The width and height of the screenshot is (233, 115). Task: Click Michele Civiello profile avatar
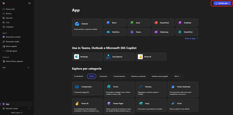4,109
